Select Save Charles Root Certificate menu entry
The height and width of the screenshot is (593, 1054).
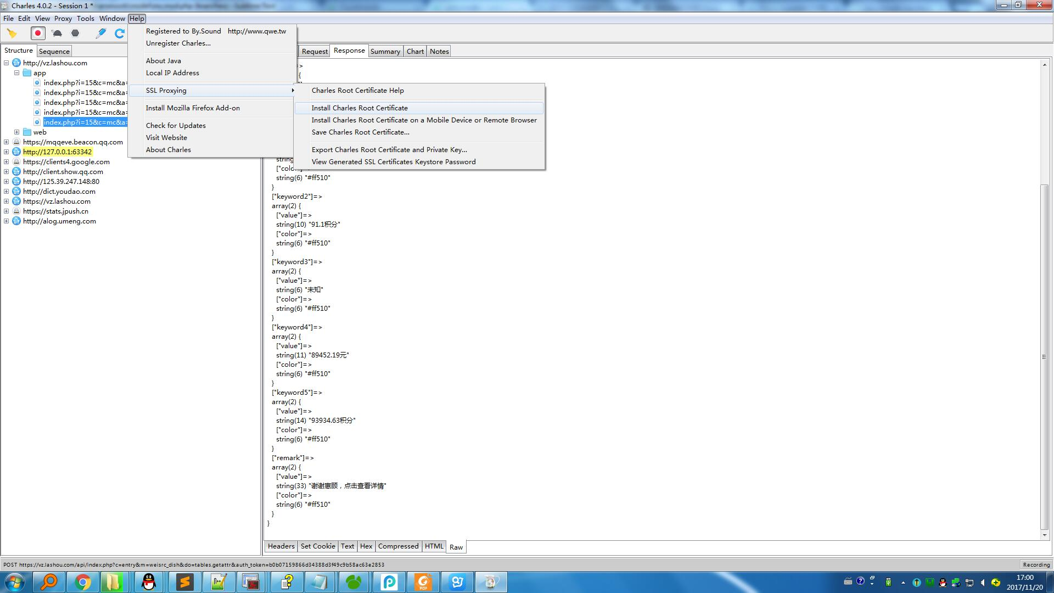(360, 132)
